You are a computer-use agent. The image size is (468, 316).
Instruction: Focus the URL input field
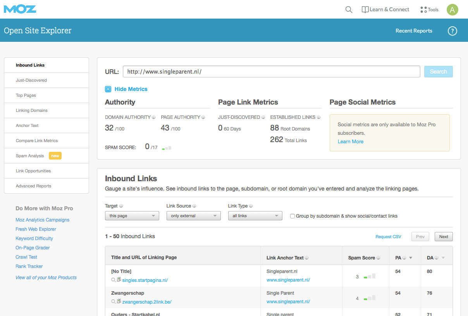tap(272, 72)
